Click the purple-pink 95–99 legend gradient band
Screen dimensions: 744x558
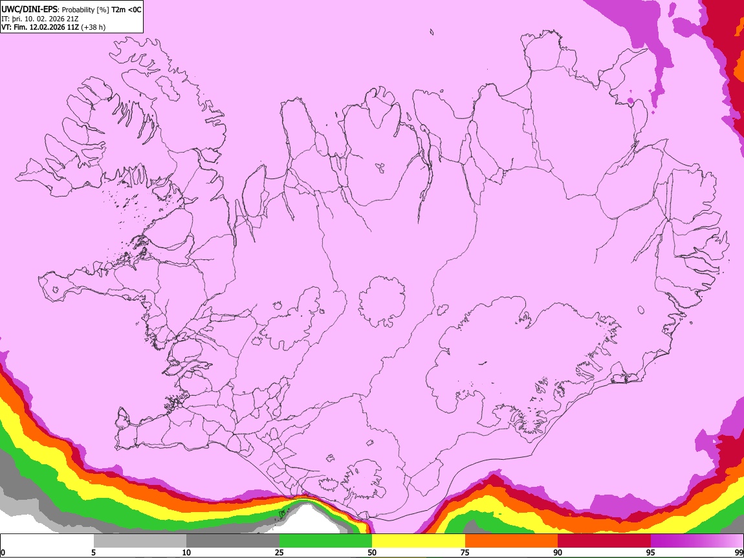tap(697, 541)
